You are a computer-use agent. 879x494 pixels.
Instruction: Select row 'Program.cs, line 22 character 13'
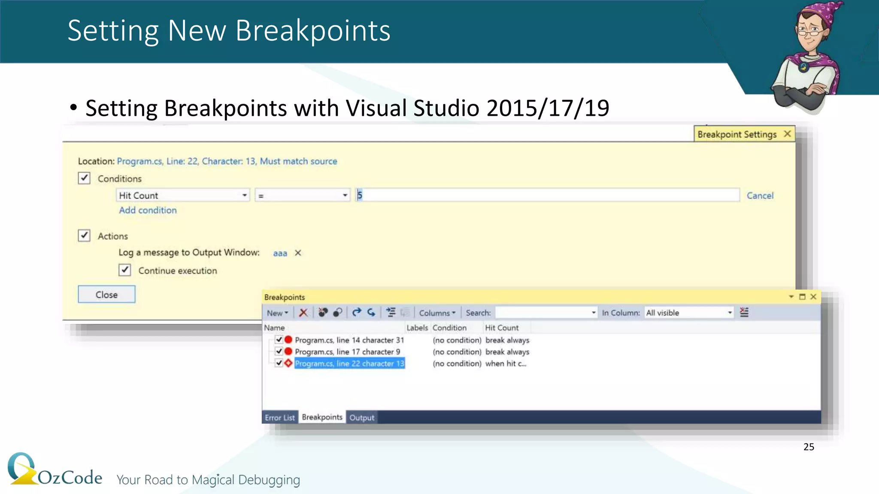pyautogui.click(x=349, y=363)
